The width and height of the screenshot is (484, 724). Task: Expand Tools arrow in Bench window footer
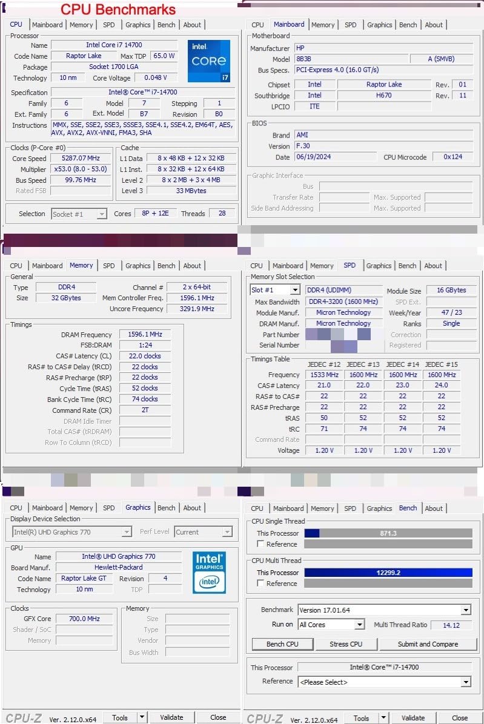383,717
